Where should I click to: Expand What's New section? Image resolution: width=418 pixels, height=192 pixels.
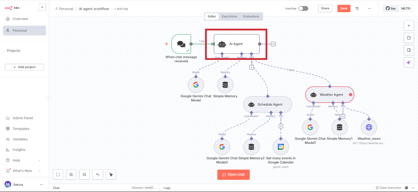coord(39,171)
